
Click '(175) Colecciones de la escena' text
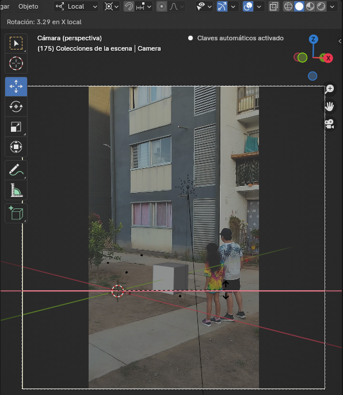tap(85, 48)
